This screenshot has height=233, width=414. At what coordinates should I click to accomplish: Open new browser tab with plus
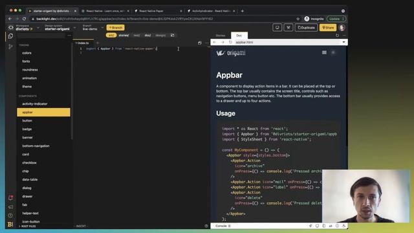click(243, 11)
